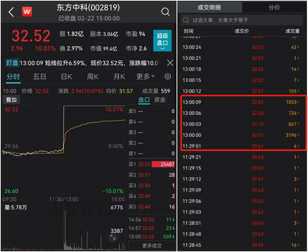Image resolution: width=308 pixels, height=252 pixels.
Task: Tap the 卖1 ask row
Action: pyautogui.click(x=151, y=153)
